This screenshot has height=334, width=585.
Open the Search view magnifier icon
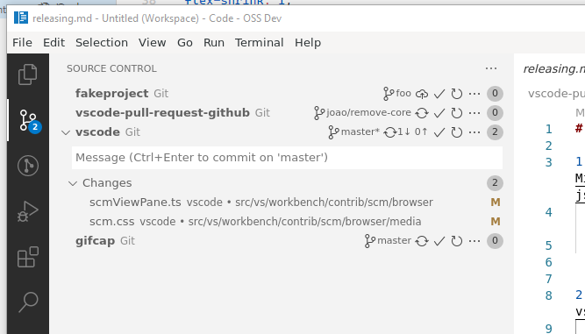27,302
